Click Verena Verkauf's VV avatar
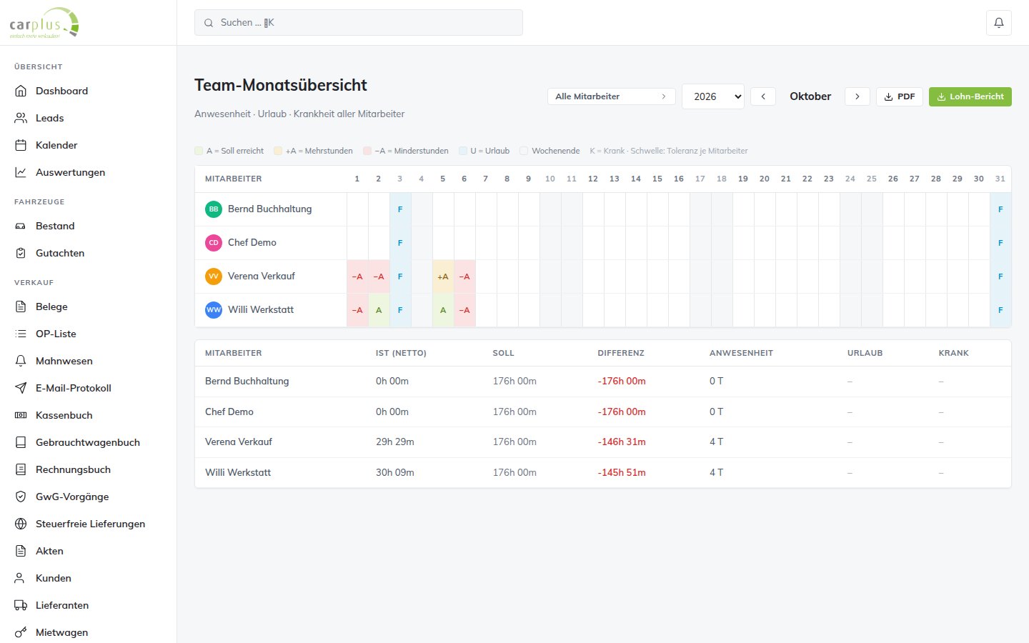This screenshot has width=1029, height=643. (214, 276)
